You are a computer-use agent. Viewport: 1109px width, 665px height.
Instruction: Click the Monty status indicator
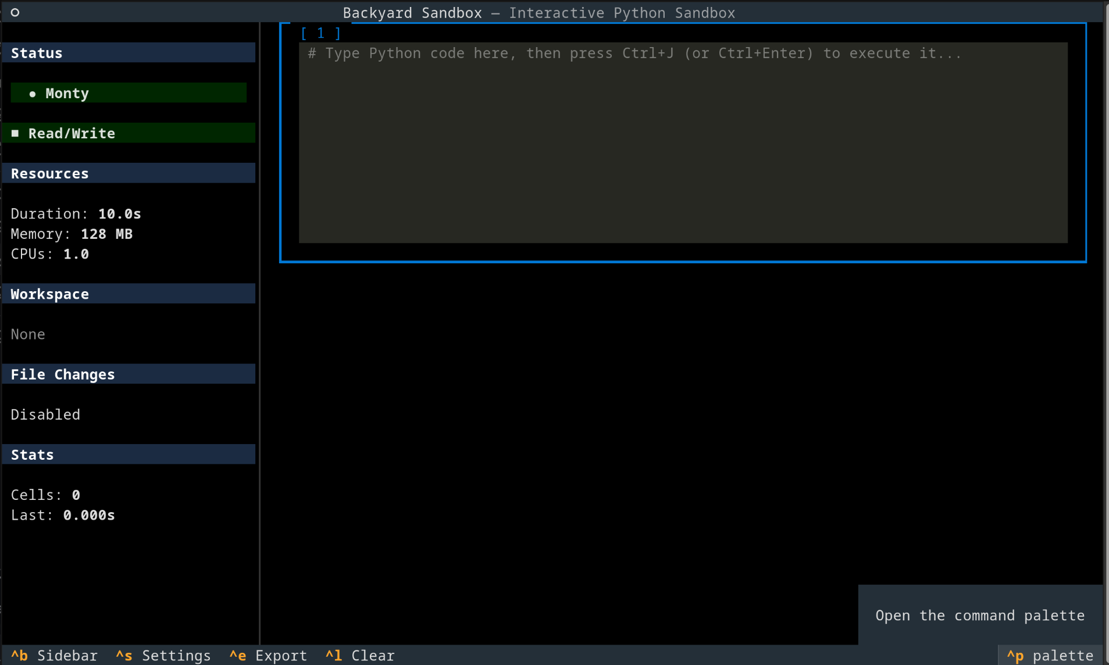129,93
